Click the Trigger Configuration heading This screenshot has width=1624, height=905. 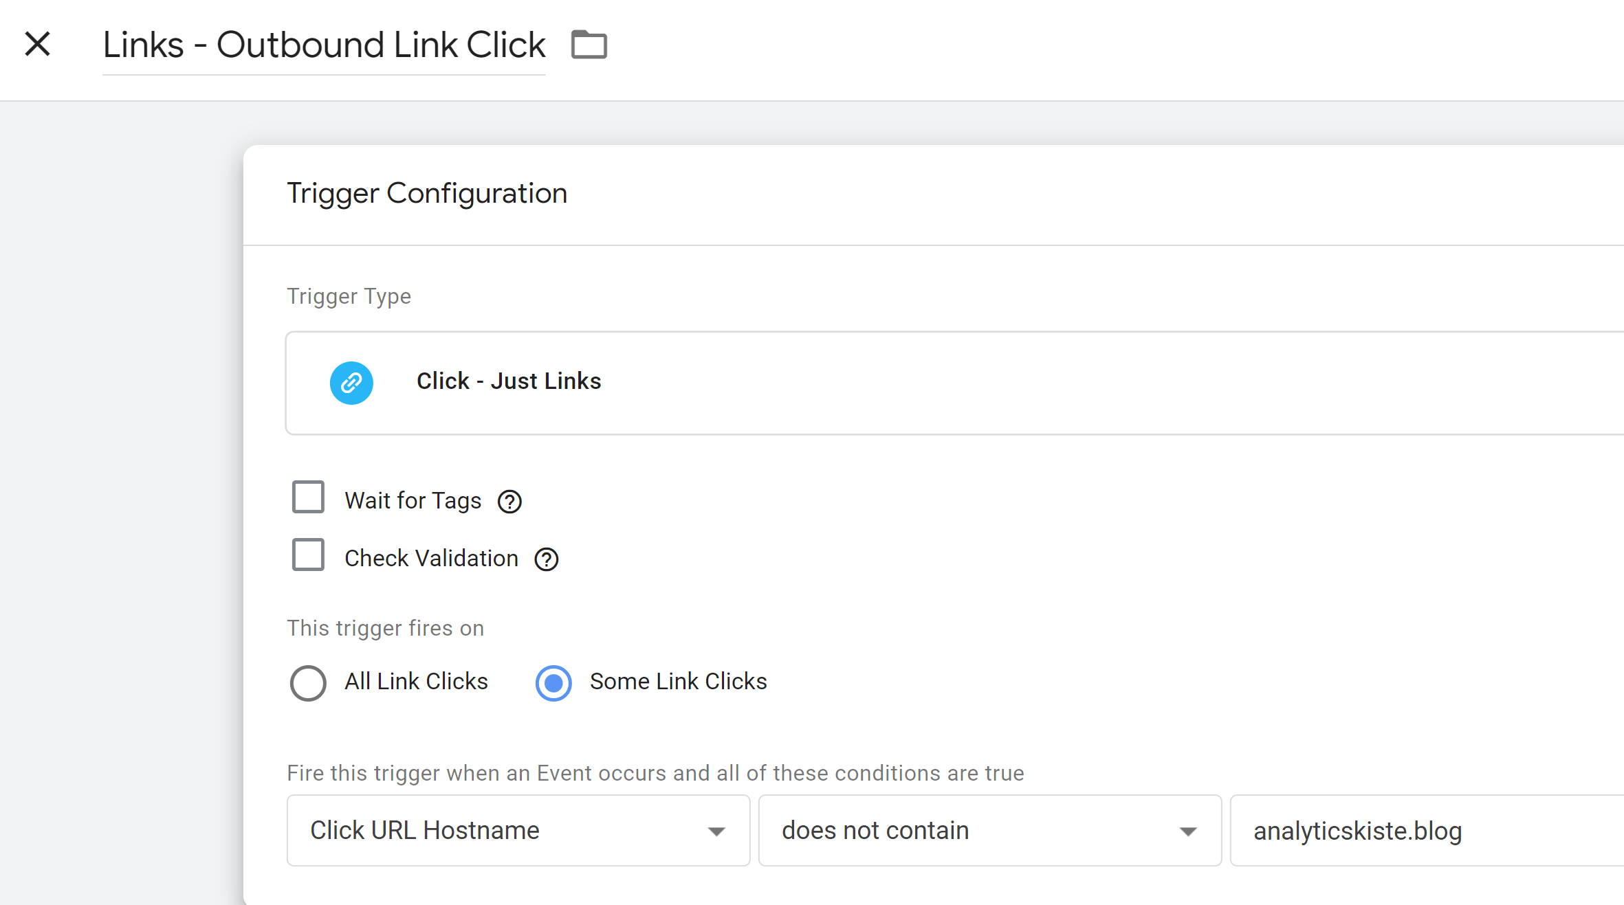pyautogui.click(x=426, y=193)
